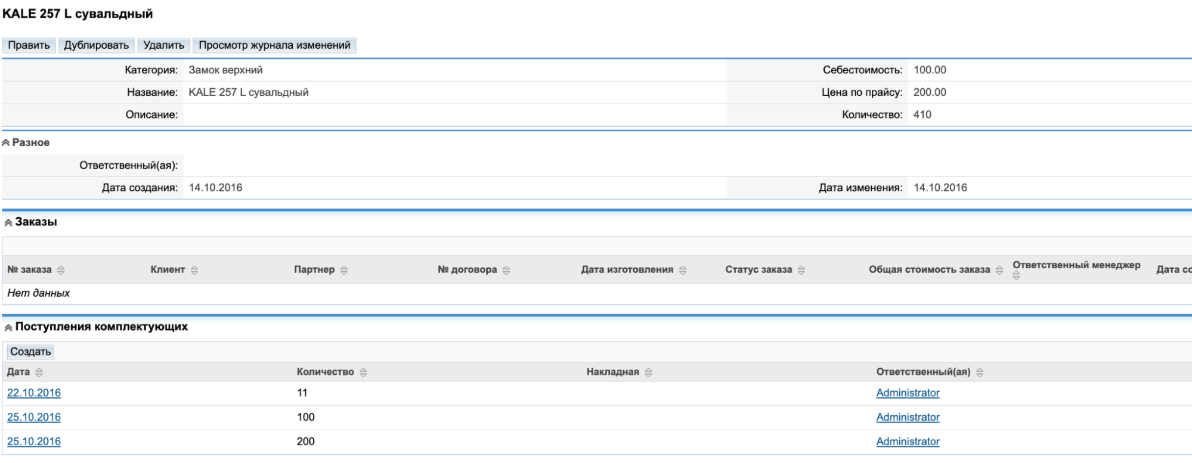Sort by Общая стоимость заказа icon
The height and width of the screenshot is (463, 1192).
pyautogui.click(x=999, y=270)
